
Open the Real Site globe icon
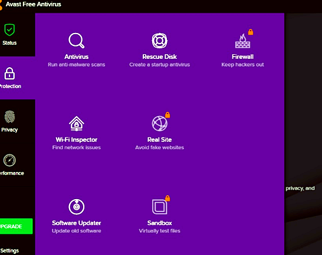(x=160, y=124)
